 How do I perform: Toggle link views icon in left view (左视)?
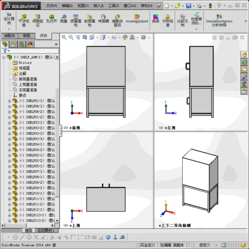coord(161,128)
